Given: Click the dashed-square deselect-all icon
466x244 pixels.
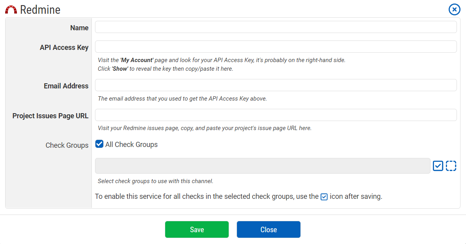Looking at the screenshot, I should point(451,166).
